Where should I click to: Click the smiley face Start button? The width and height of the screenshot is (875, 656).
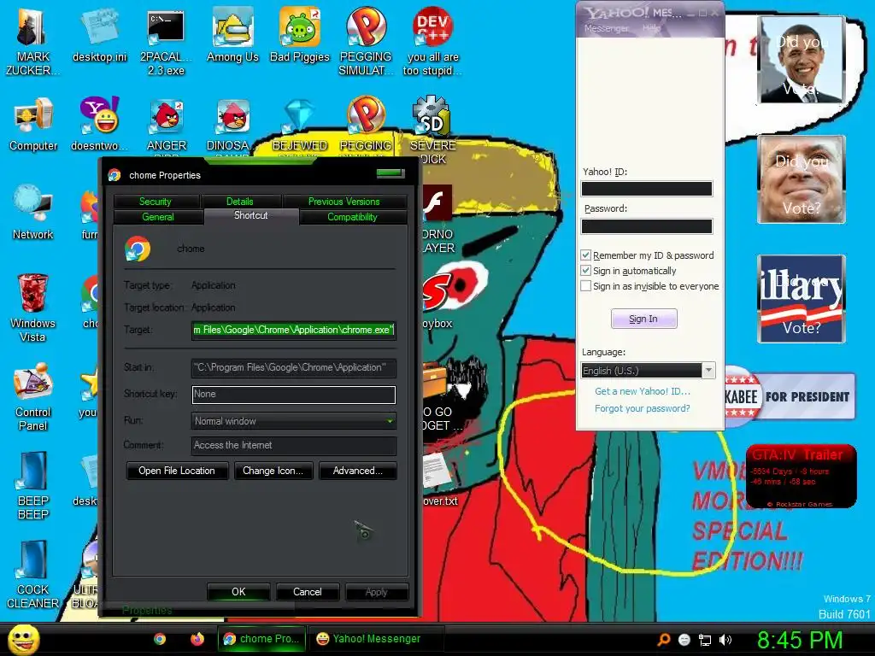pos(23,639)
